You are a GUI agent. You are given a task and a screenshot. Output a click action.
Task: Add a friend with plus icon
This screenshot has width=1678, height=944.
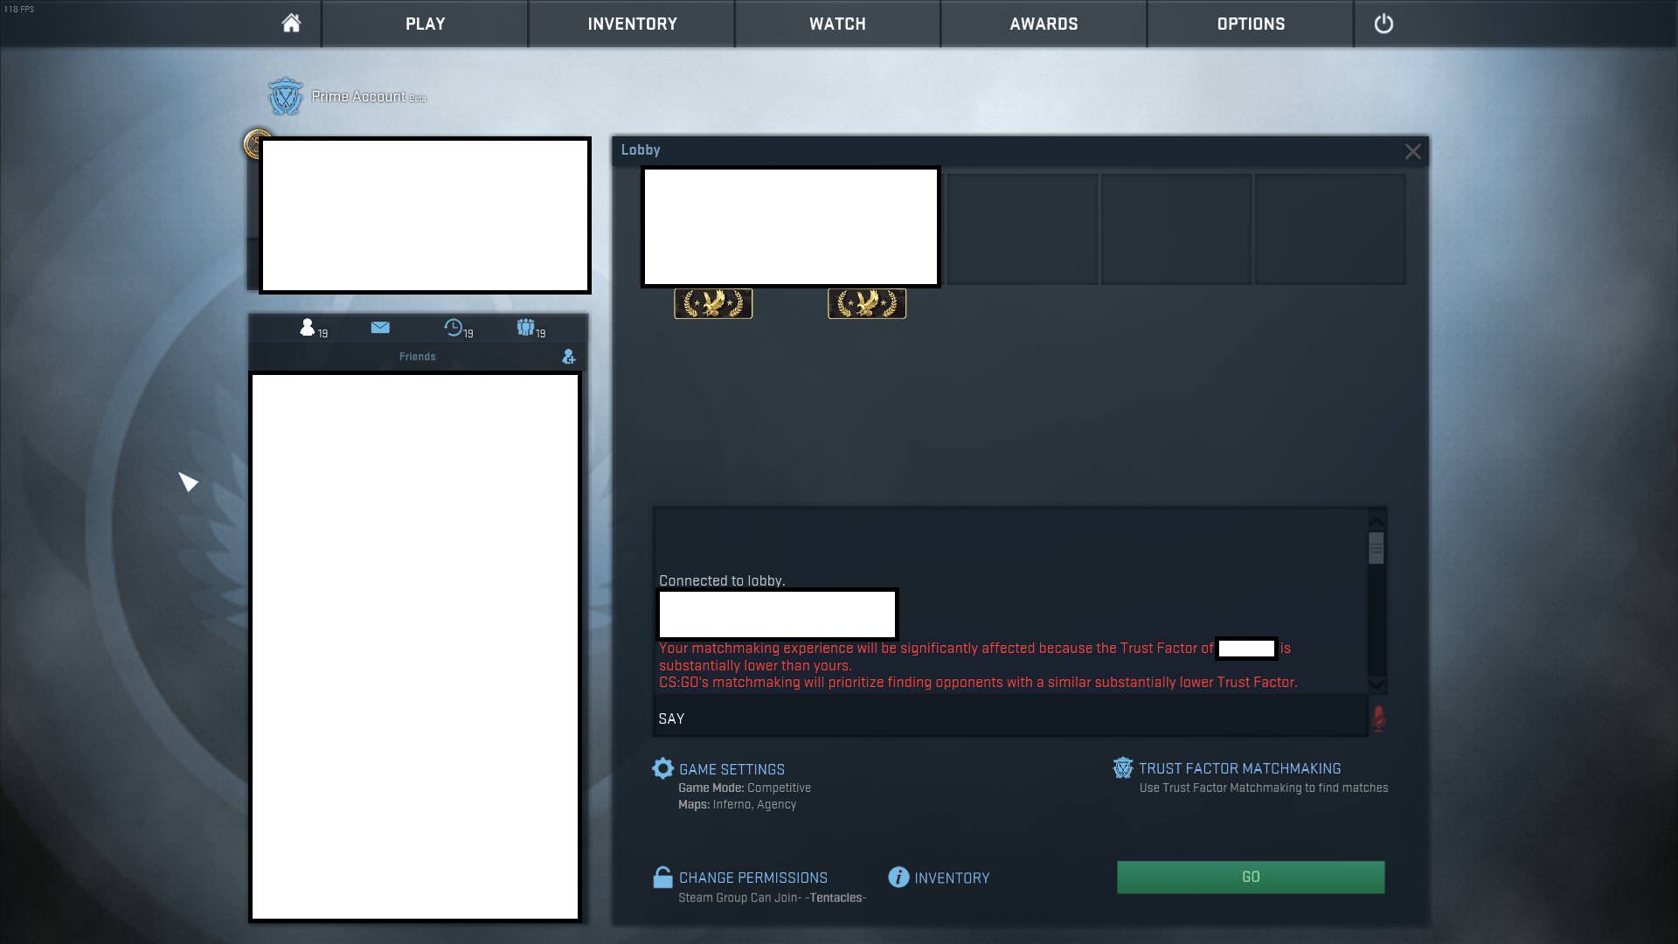click(569, 357)
